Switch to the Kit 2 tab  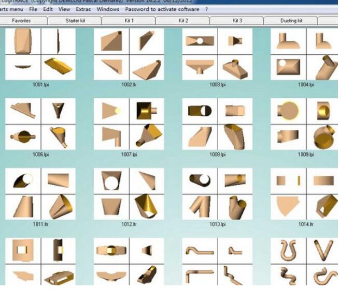[183, 21]
